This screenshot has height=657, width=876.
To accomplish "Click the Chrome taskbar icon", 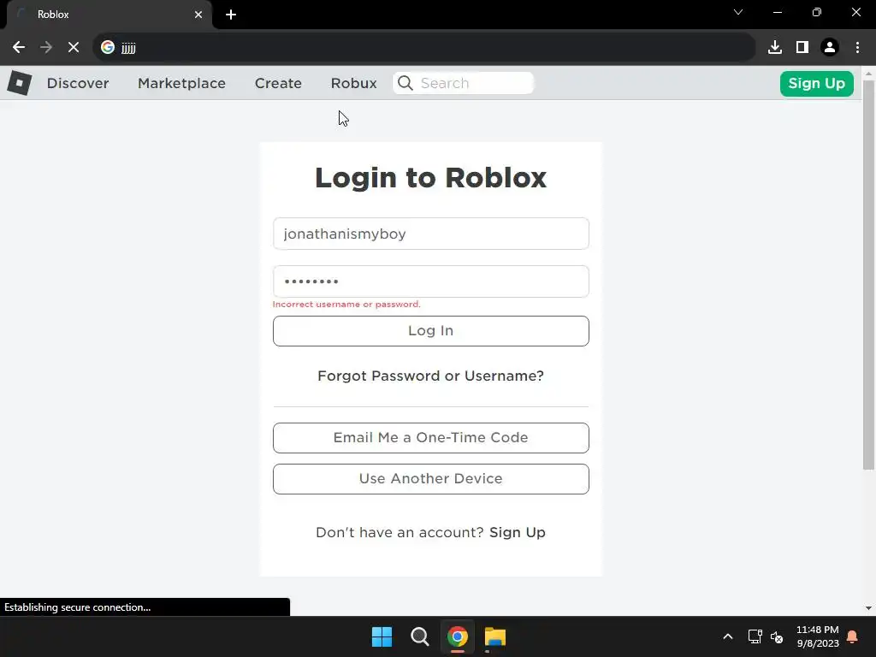I will click(x=457, y=636).
